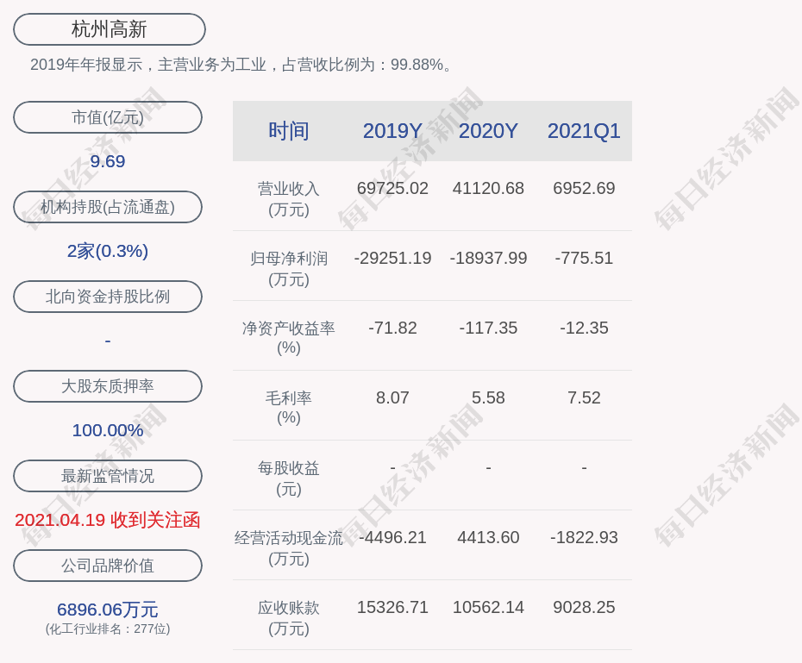This screenshot has width=802, height=663.
Task: Click the 2021Q1 column header
Action: (x=584, y=131)
